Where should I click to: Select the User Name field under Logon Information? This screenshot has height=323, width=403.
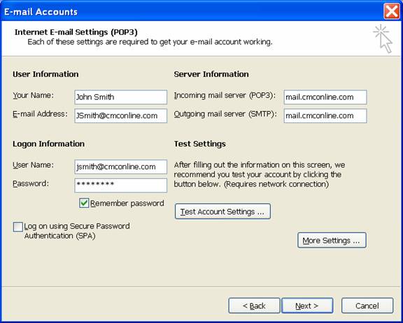[x=121, y=166]
